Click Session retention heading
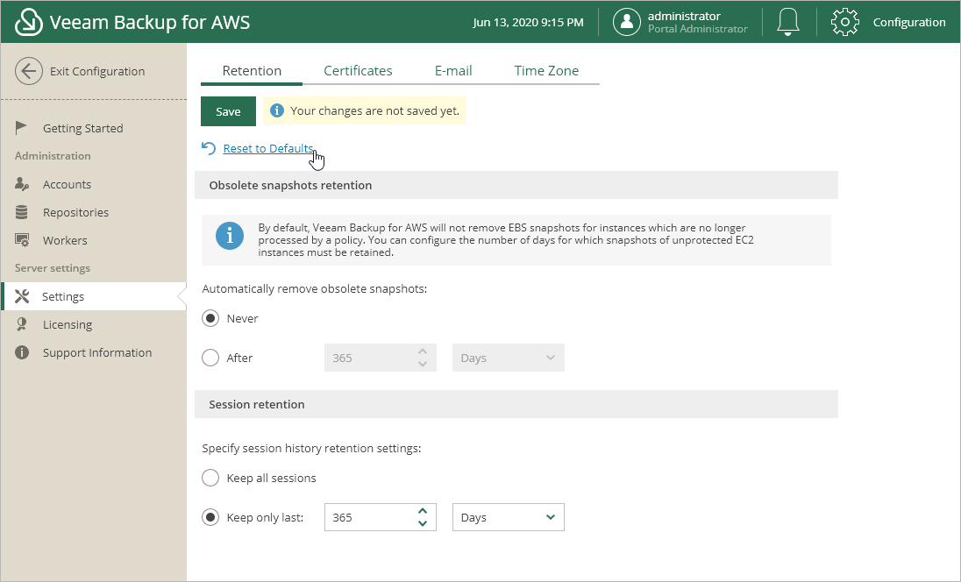 257,404
